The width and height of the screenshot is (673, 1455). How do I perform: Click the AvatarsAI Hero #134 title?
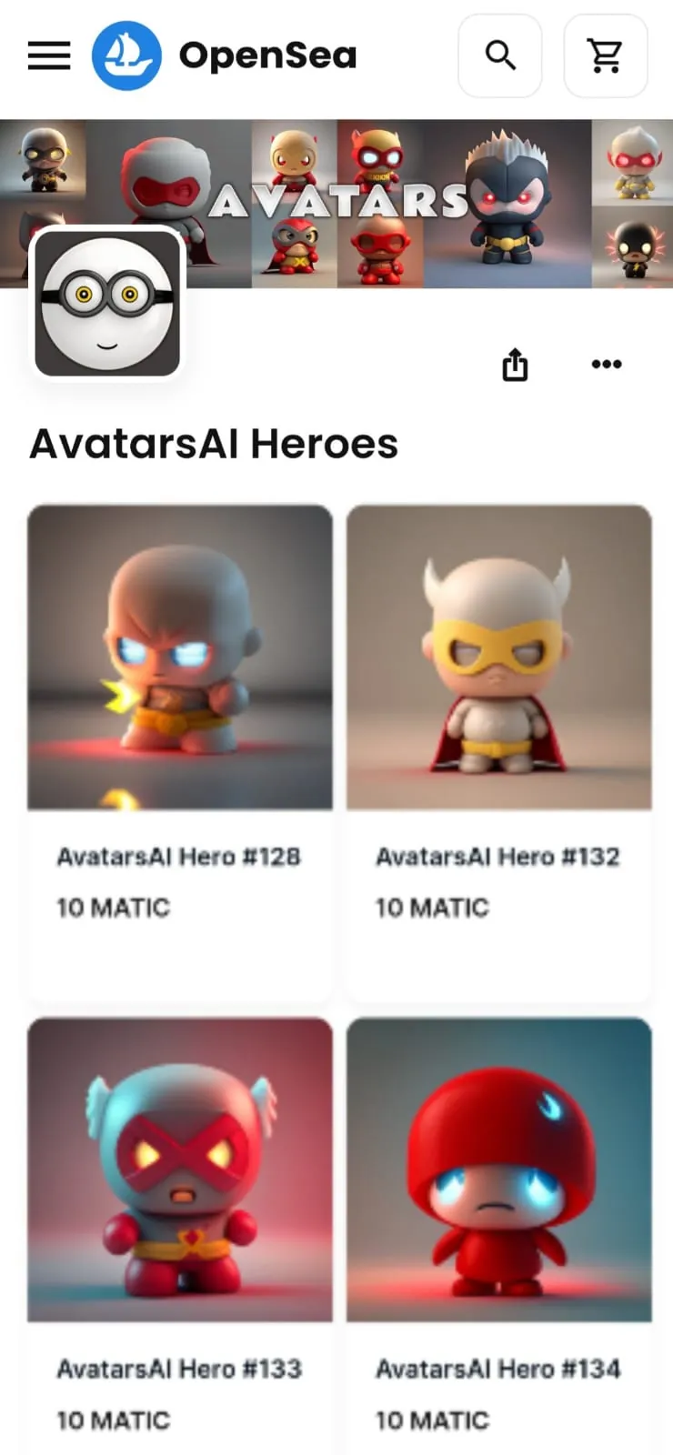coord(498,1369)
